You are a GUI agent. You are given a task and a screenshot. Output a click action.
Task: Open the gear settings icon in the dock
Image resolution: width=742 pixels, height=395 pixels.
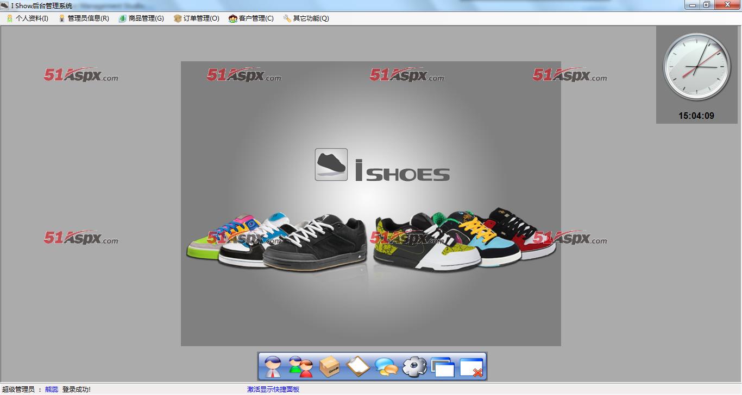(x=414, y=367)
